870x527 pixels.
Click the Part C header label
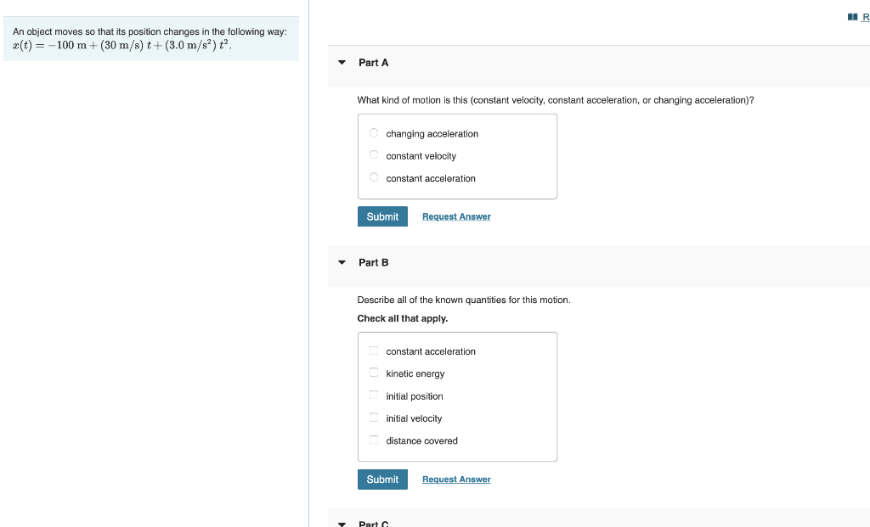click(374, 524)
